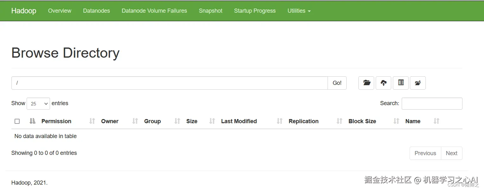Click sort arrows right of Last Modified header
The image size is (484, 190).
point(280,121)
